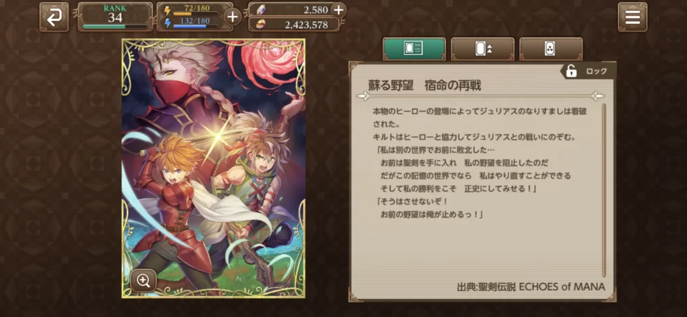Click the rank experience progress bar

(115, 26)
